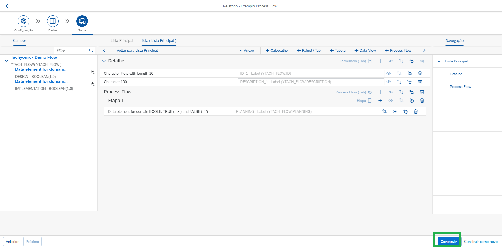Click the ID_1 label input field

(311, 73)
